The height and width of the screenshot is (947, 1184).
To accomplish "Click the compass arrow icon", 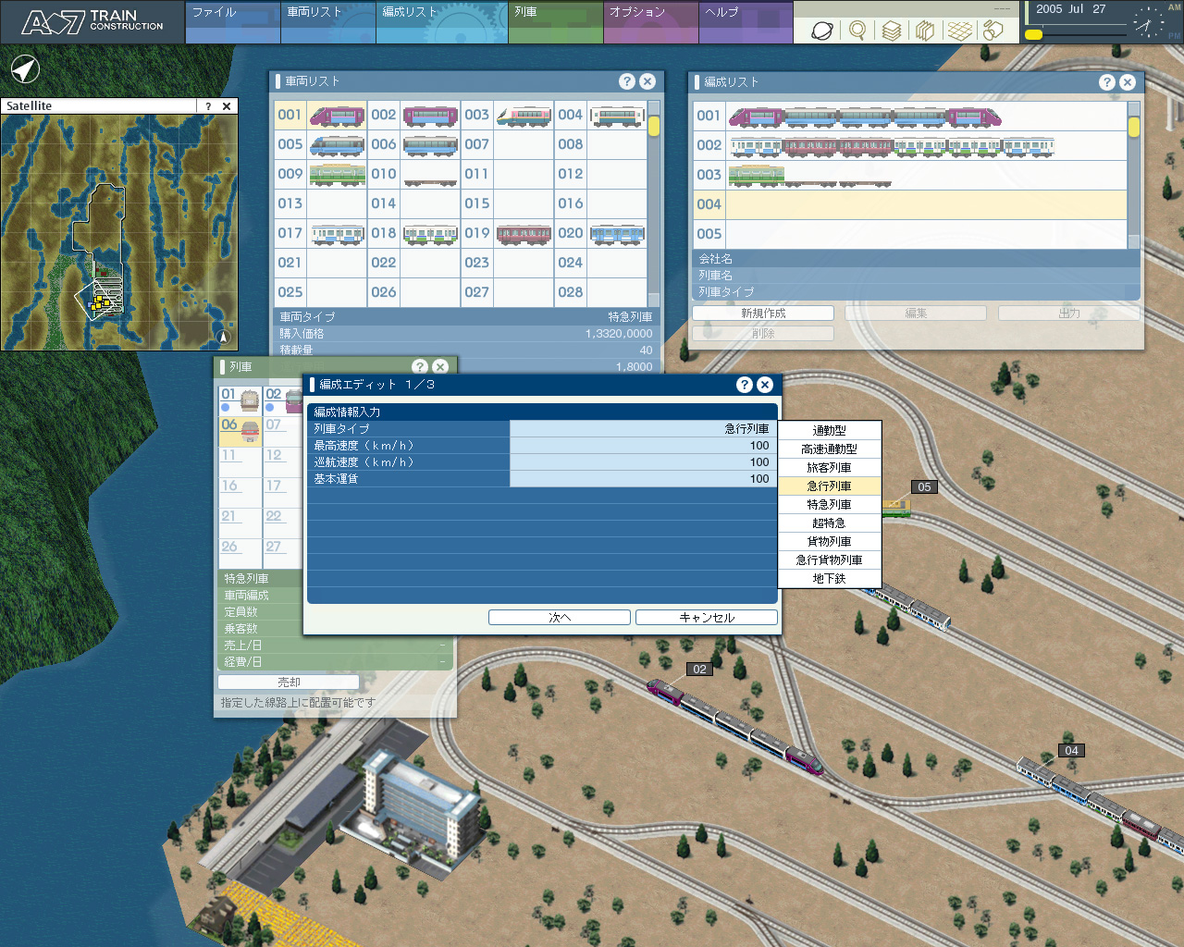I will pyautogui.click(x=25, y=69).
